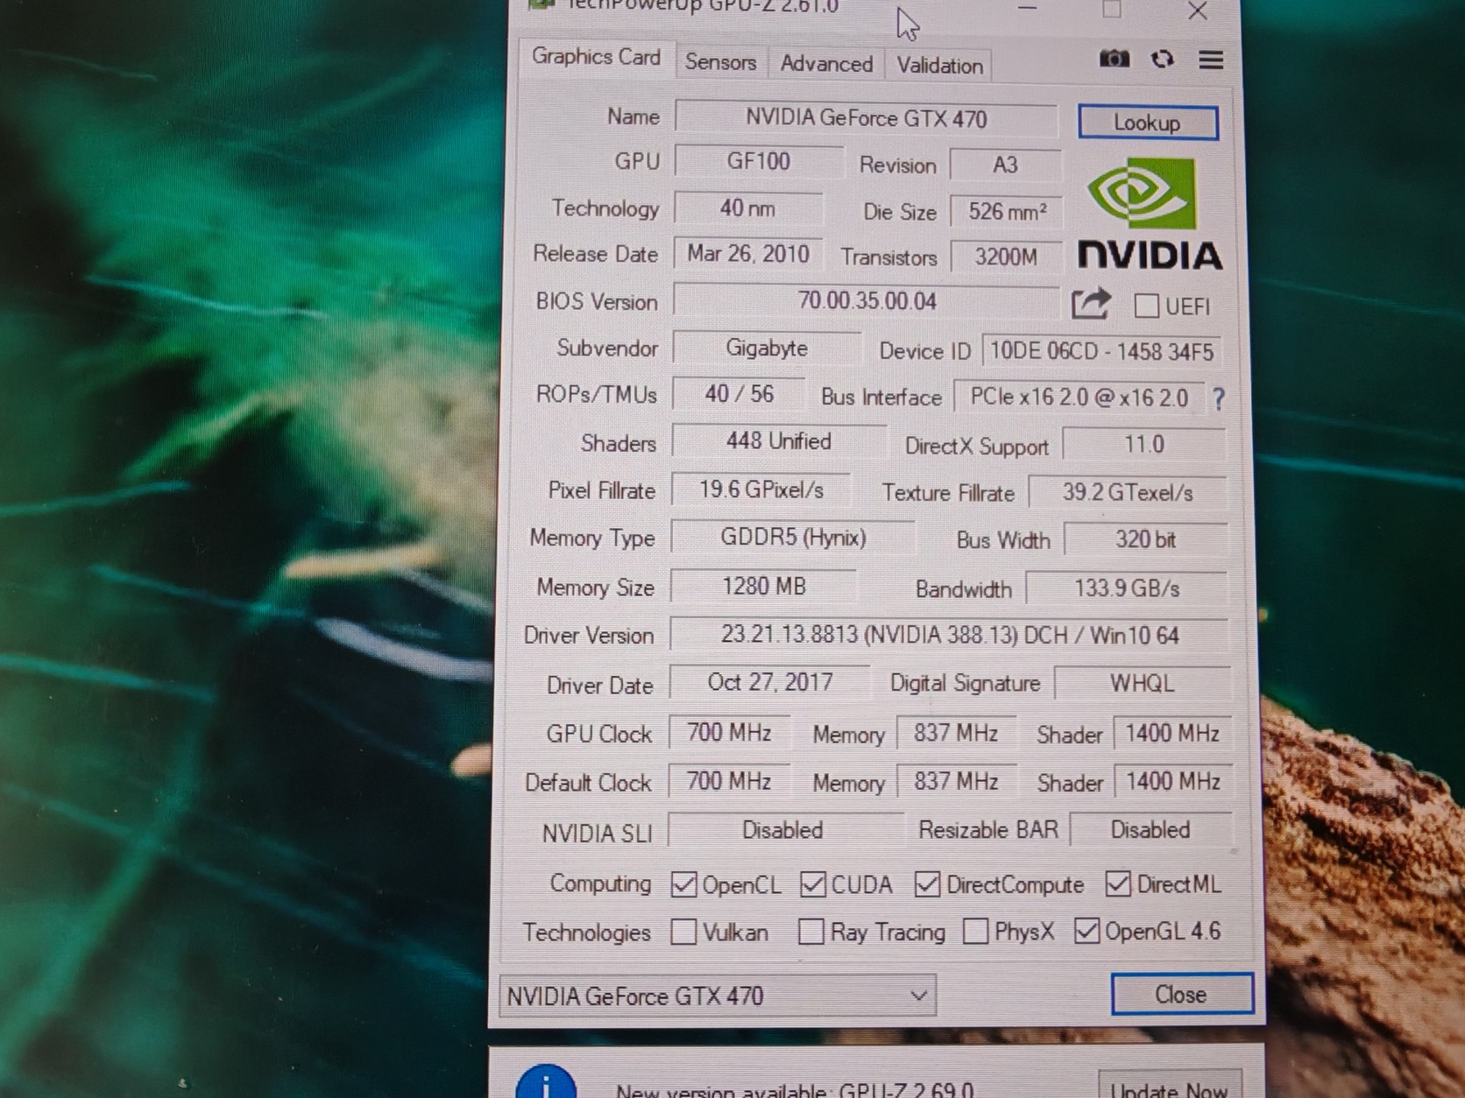Open the GPU-Z hamburger menu
This screenshot has width=1465, height=1098.
pos(1211,60)
